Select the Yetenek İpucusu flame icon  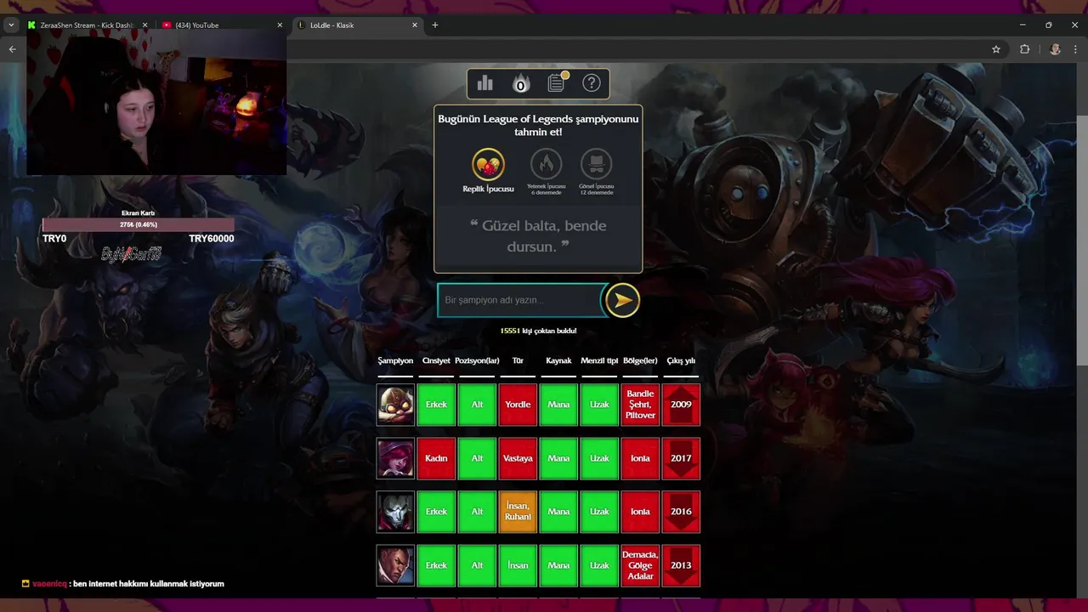546,164
